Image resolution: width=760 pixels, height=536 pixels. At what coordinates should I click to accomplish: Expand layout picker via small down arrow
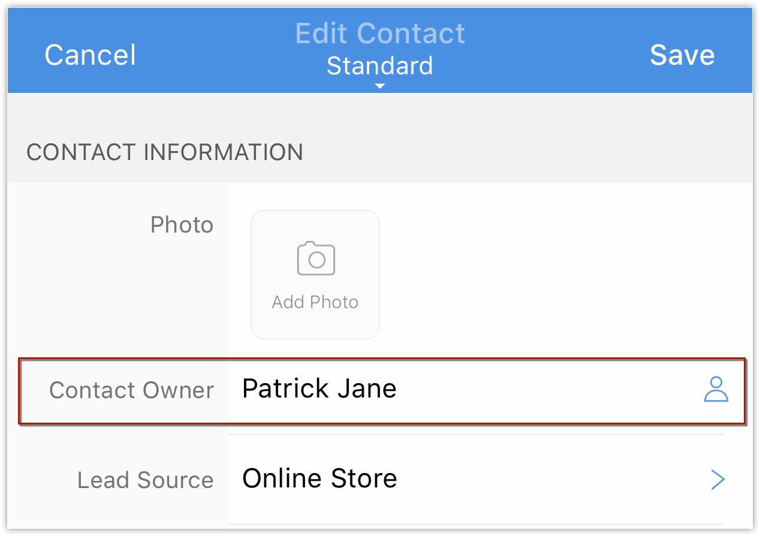[379, 86]
